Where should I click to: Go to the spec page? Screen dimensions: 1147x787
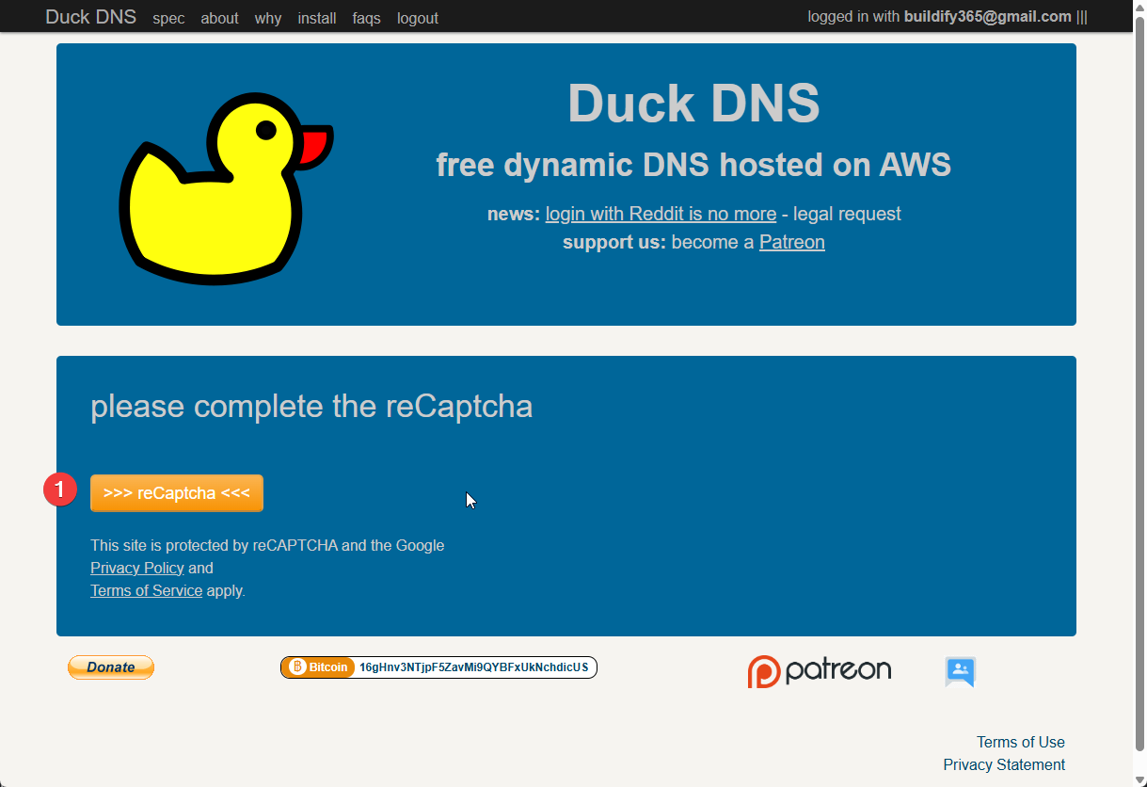coord(168,18)
